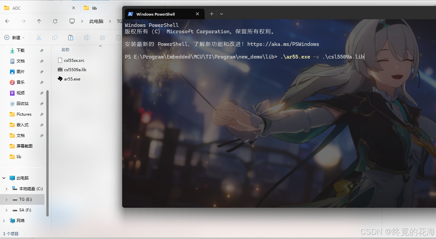Image resolution: width=436 pixels, height=239 pixels.
Task: Expand breadcrumb chevron before 此电脑
Action: tap(82, 21)
